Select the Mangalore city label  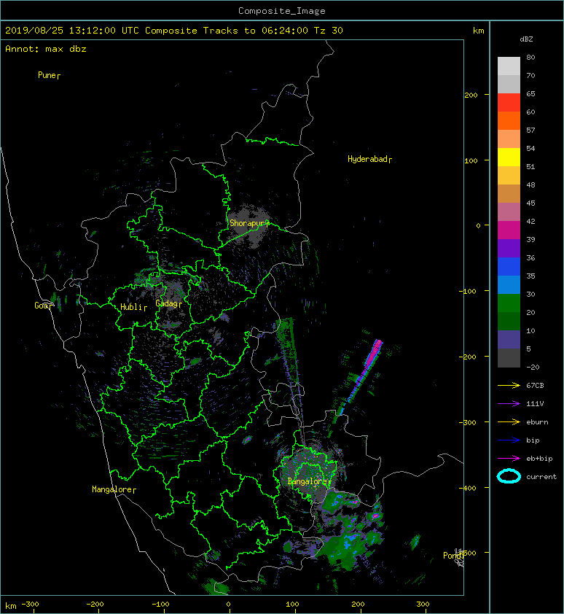(x=114, y=489)
